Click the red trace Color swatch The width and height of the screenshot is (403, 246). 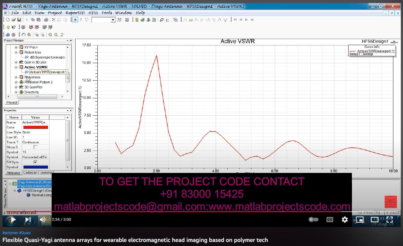pos(35,127)
